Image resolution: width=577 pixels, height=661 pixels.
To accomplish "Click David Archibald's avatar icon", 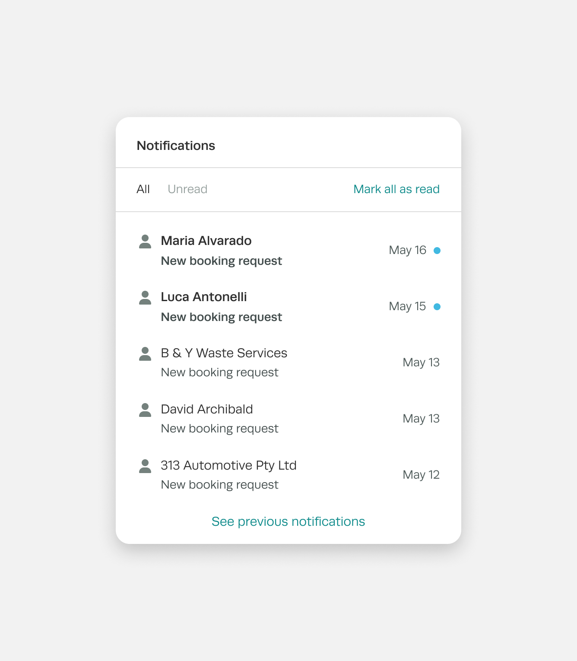I will coord(145,410).
